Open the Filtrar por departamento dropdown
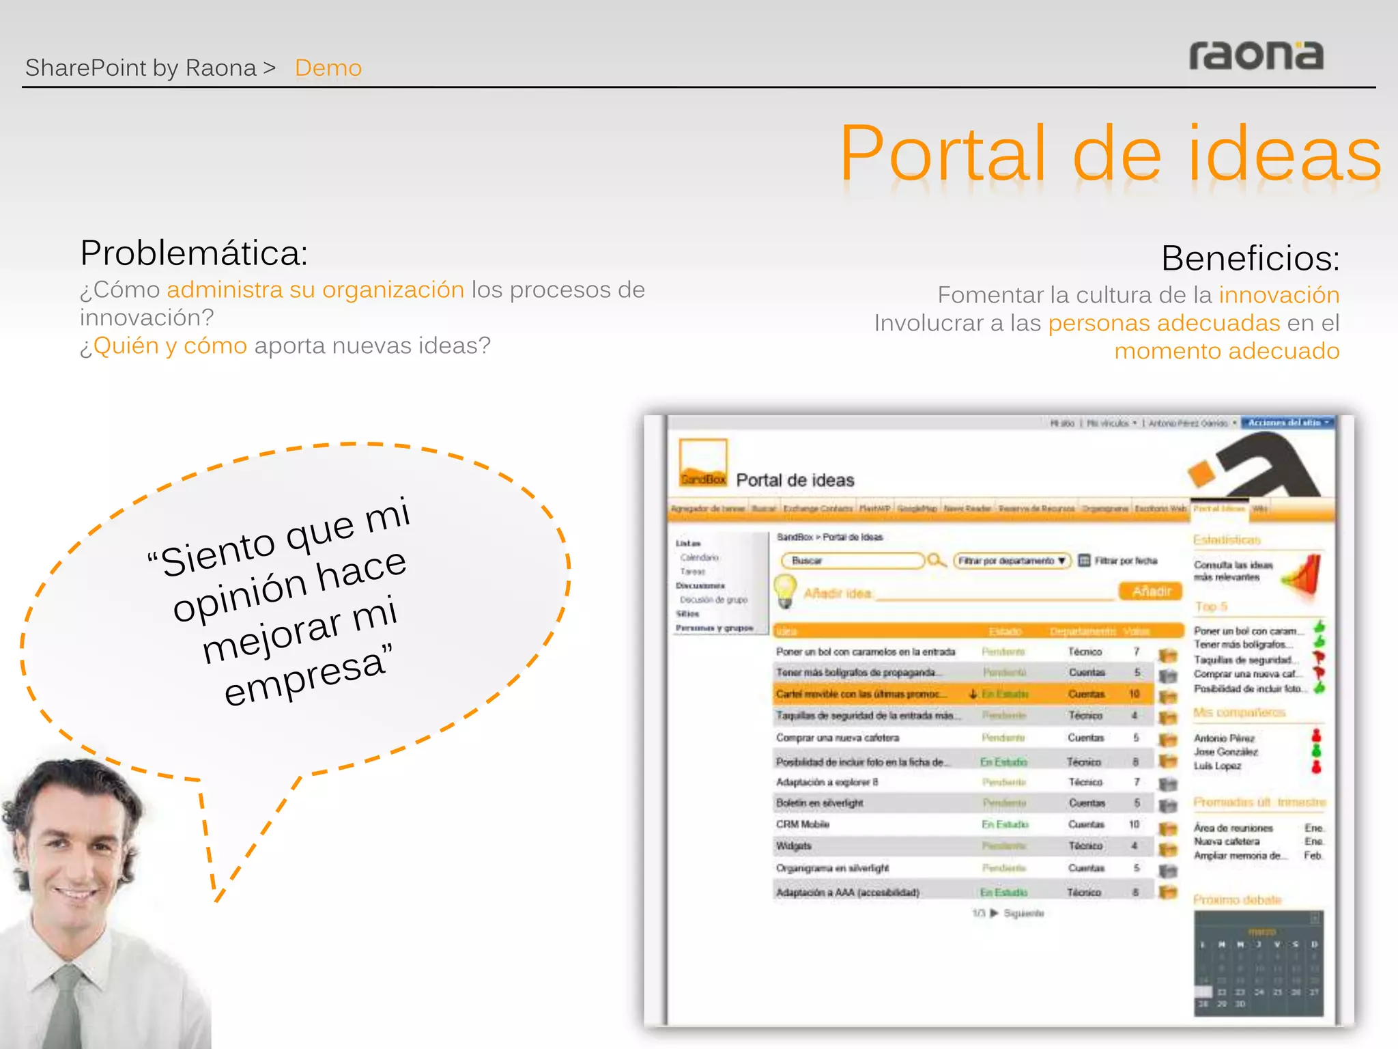This screenshot has height=1049, width=1398. (1012, 561)
